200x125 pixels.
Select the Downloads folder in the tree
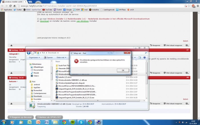click(36, 96)
